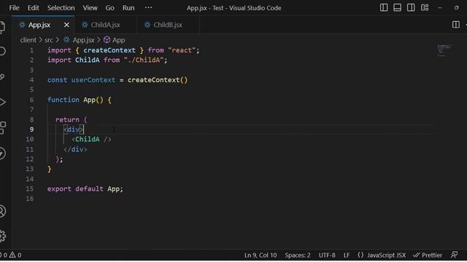Change indentation via Spaces: 2
Viewport: 467px width, 262px height.
(297, 255)
